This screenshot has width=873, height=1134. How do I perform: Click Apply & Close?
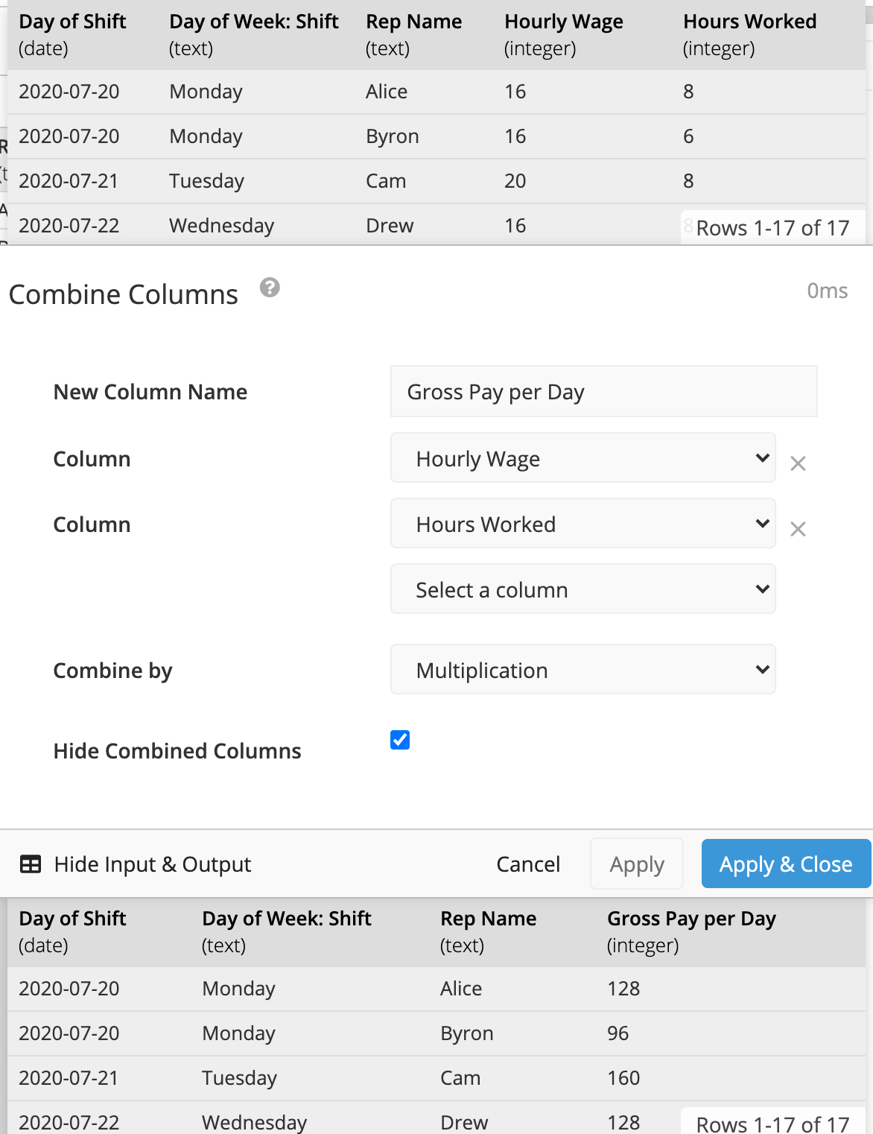(786, 864)
